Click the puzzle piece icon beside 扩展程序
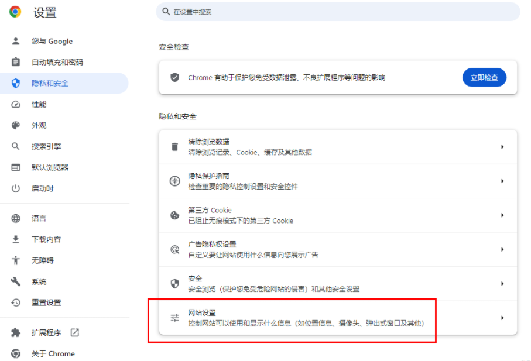Viewport: 531px width, 361px height. click(x=16, y=332)
